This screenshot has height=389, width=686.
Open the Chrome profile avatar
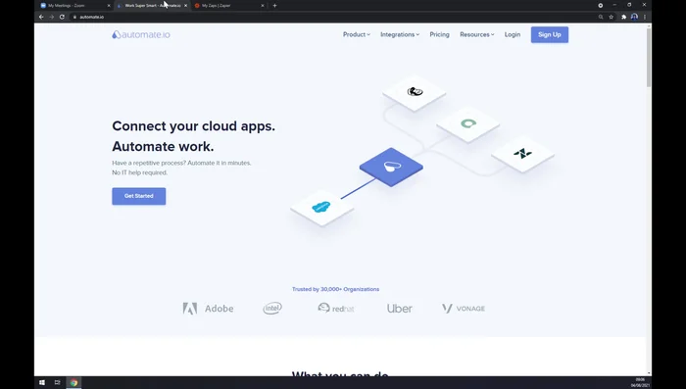click(x=634, y=17)
